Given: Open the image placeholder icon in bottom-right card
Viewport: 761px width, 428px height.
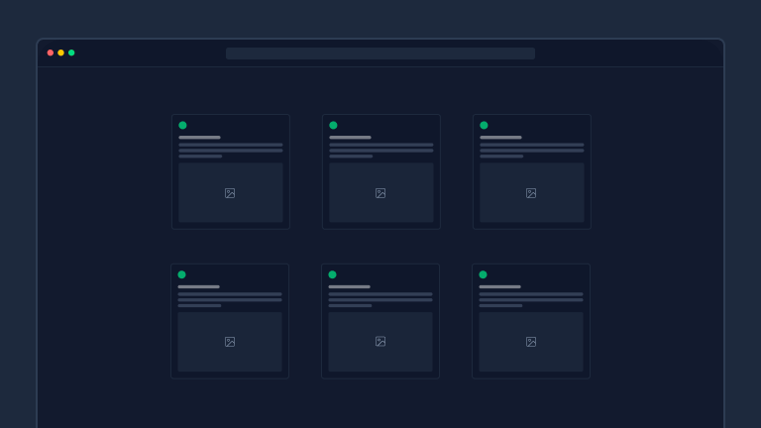Looking at the screenshot, I should [x=531, y=342].
